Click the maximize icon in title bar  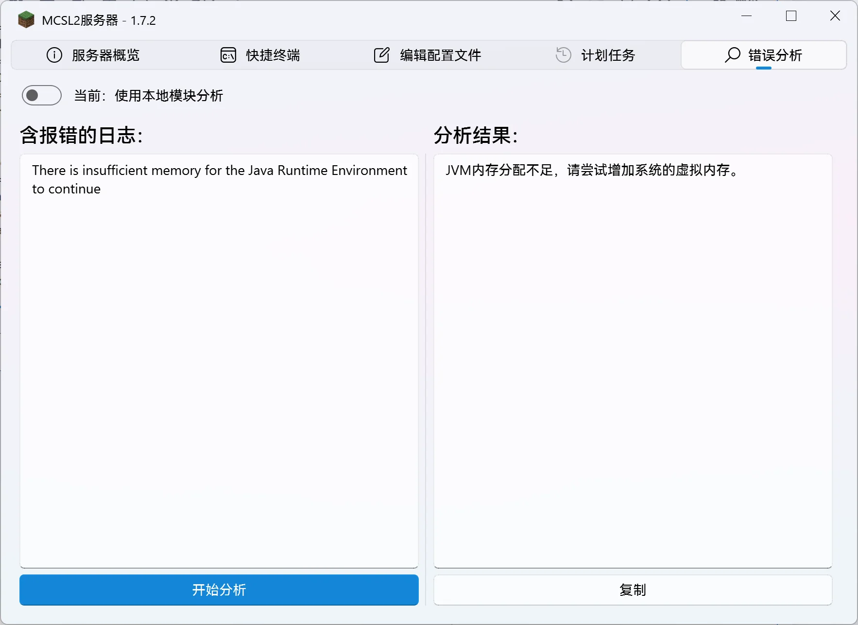(790, 16)
